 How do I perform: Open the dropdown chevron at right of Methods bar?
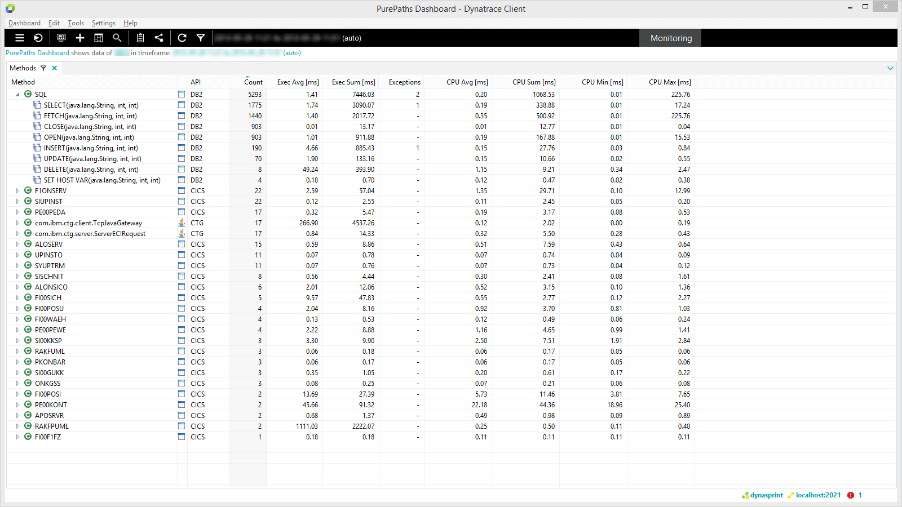tap(891, 68)
